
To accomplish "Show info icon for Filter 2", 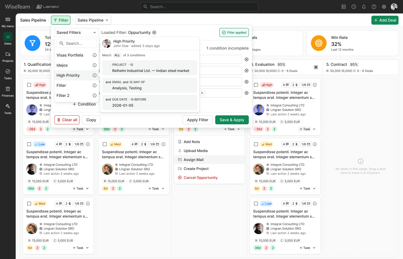I will [95, 95].
